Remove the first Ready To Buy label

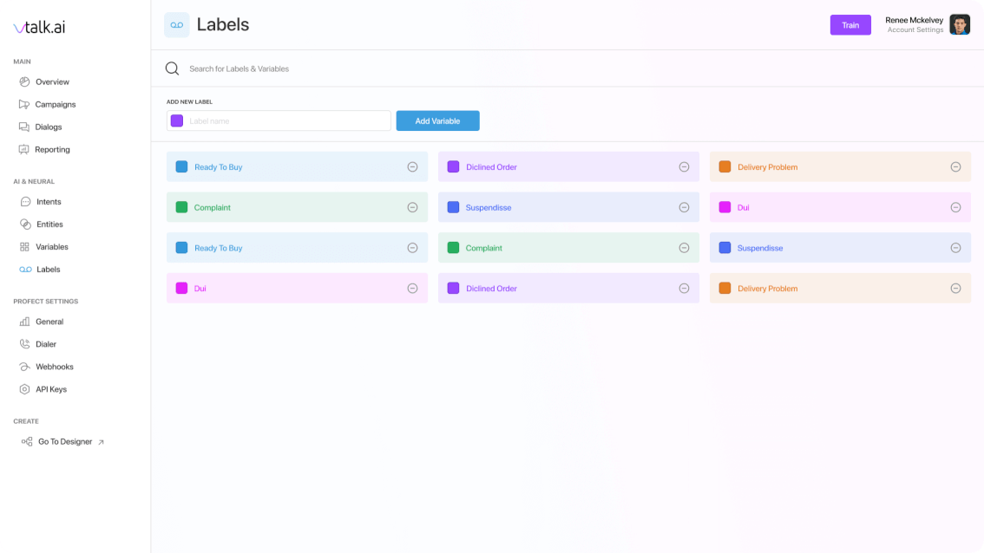(412, 167)
